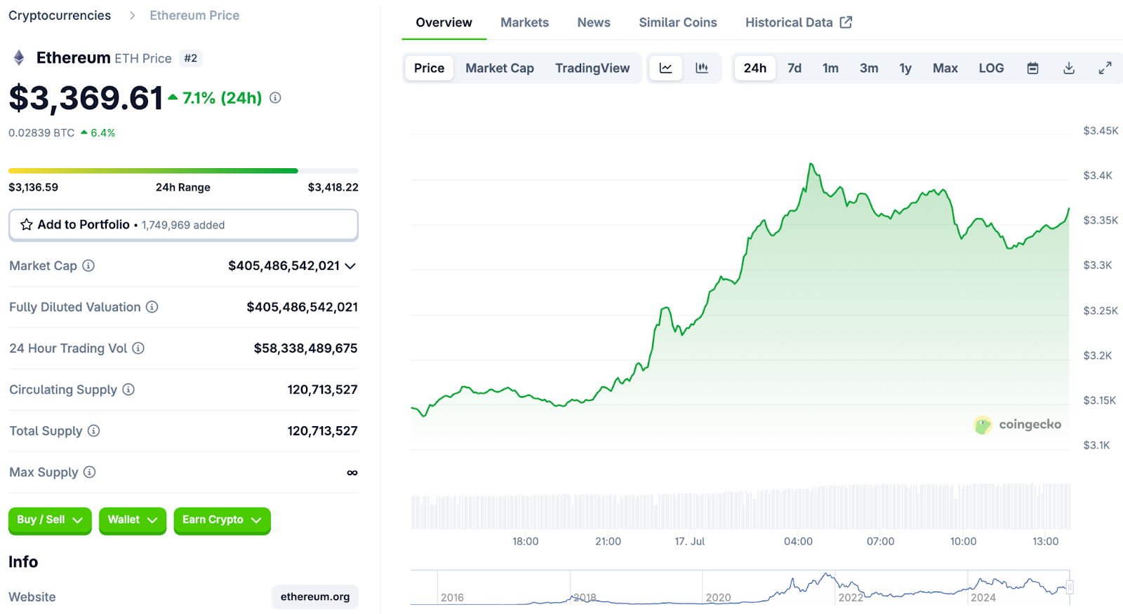Screen dimensions: 1123x614
Task: Visit the ethereum.org website link
Action: click(315, 596)
